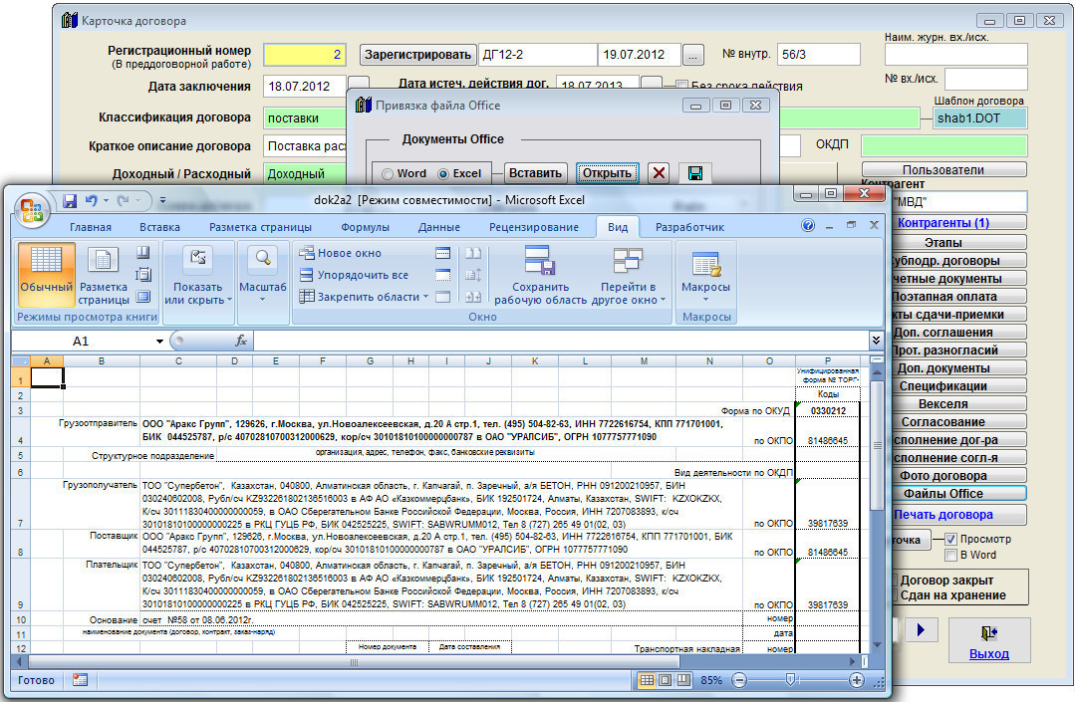This screenshot has height=702, width=1075.
Task: Open the Главная ribbon tab
Action: click(91, 227)
